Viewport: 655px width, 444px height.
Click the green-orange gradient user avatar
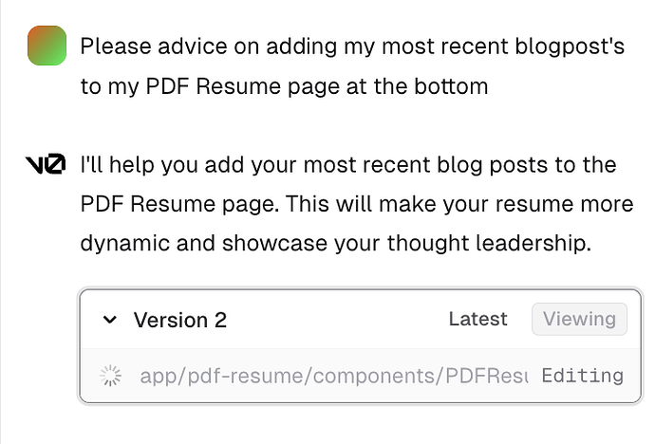point(47,46)
